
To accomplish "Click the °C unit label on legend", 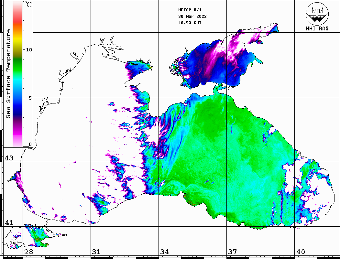I will pyautogui.click(x=28, y=4).
